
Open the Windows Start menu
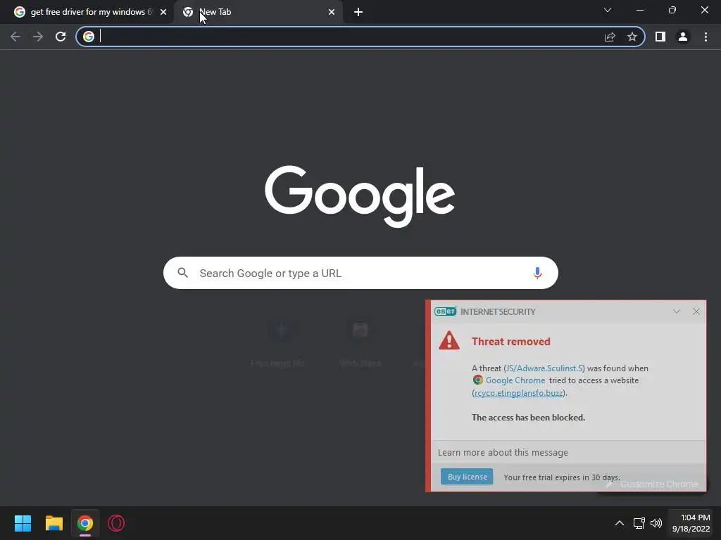click(x=23, y=523)
